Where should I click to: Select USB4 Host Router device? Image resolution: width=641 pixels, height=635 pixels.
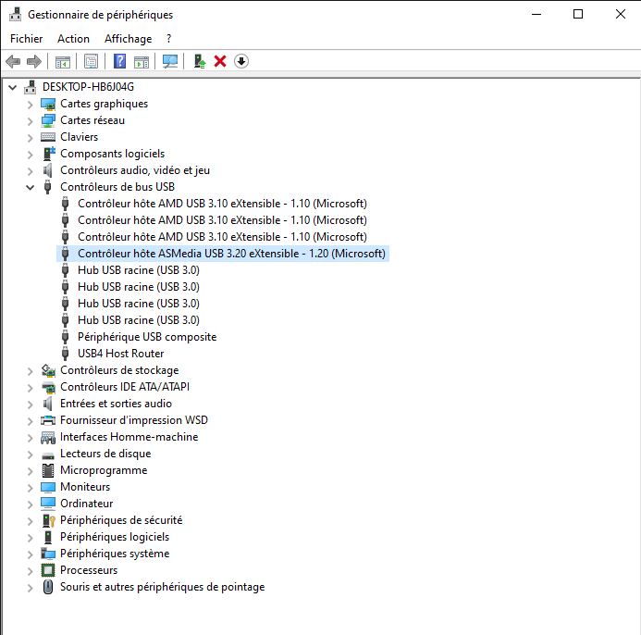pos(120,354)
